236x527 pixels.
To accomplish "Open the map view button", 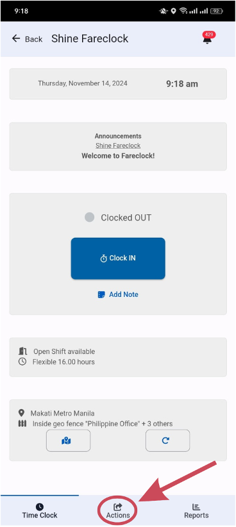I will (68, 440).
